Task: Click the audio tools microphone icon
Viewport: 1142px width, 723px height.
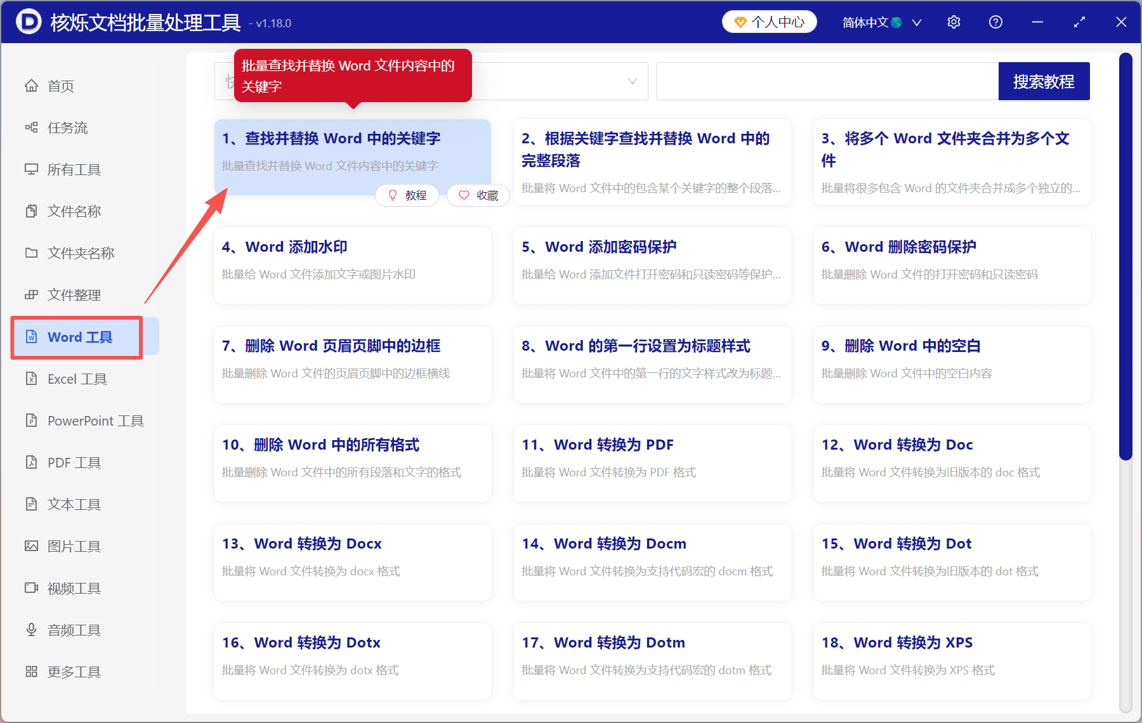Action: click(31, 630)
